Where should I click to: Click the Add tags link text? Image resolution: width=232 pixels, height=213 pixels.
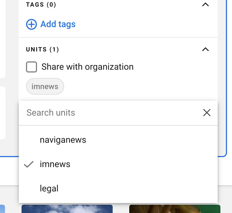[x=58, y=24]
